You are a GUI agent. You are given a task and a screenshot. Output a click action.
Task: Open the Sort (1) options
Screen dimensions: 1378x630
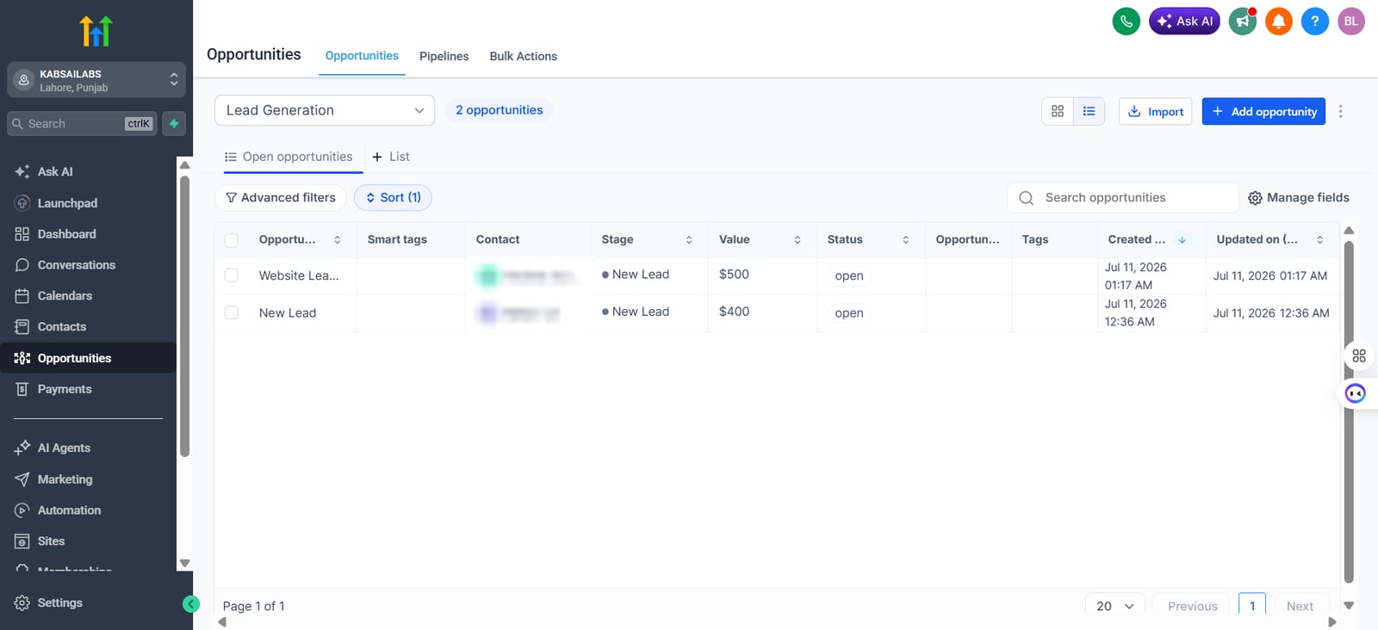click(393, 198)
